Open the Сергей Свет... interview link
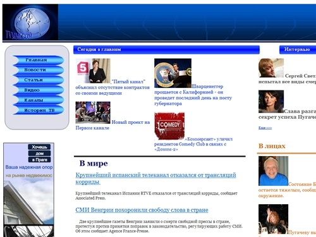316x237 pixels. tap(288, 79)
